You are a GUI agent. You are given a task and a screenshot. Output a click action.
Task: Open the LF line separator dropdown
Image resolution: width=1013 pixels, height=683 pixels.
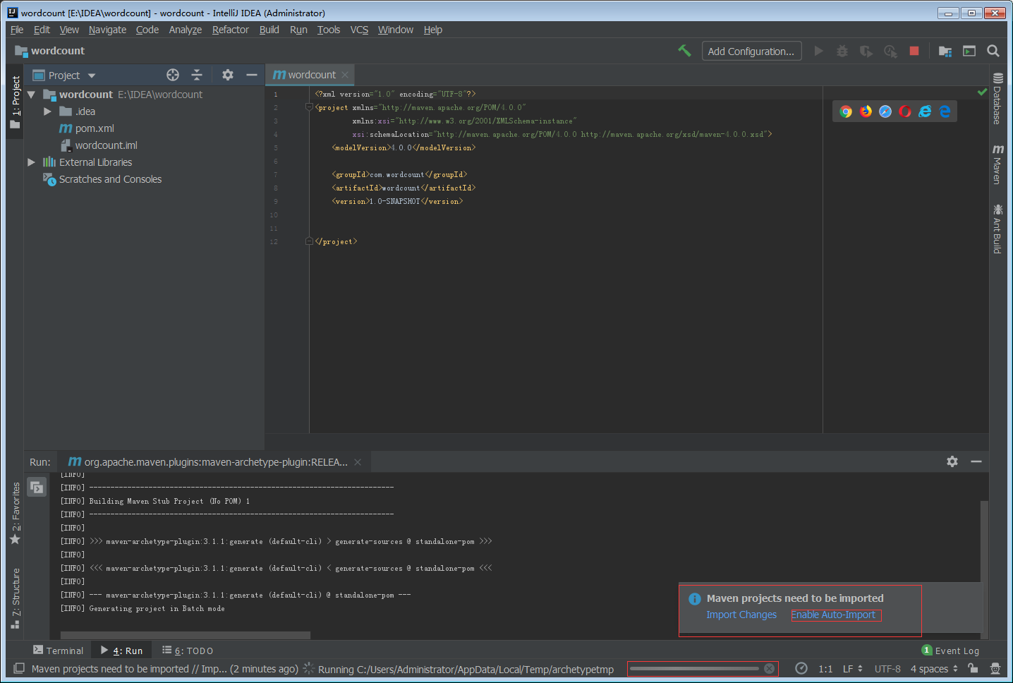click(x=853, y=669)
